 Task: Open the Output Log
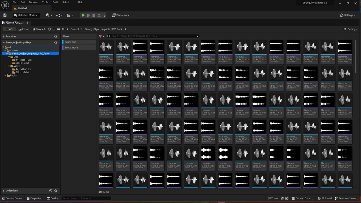tap(34, 198)
